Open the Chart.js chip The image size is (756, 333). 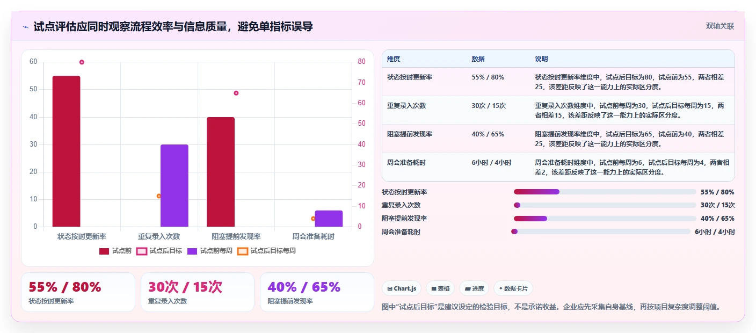click(402, 288)
